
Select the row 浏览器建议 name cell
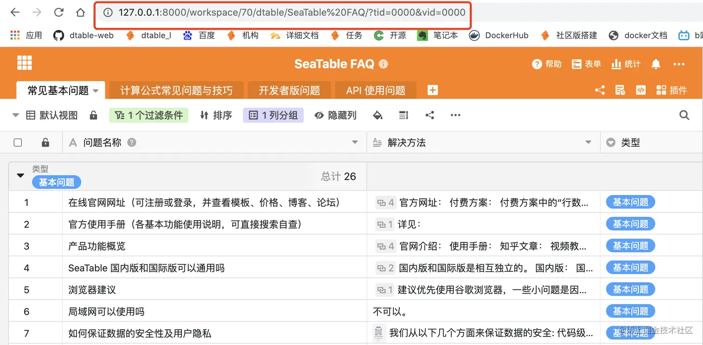215,290
